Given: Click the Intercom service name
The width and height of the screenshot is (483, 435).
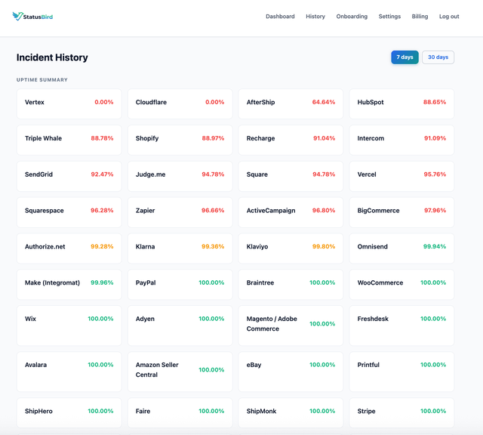Looking at the screenshot, I should point(371,138).
